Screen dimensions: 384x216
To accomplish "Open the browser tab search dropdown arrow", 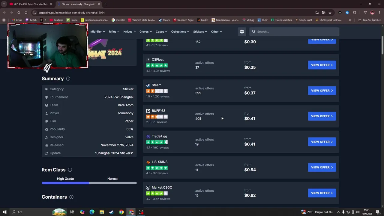I will (4, 4).
